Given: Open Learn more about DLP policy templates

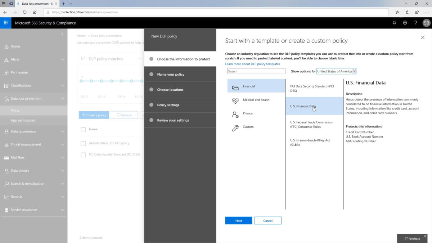Looking at the screenshot, I should pos(252,64).
